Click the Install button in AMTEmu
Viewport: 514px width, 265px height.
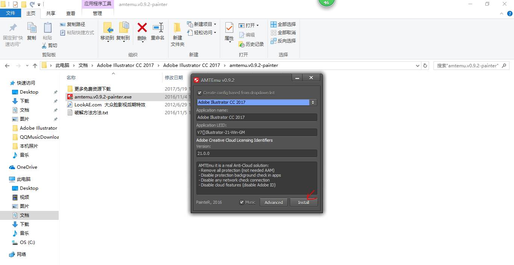point(304,202)
